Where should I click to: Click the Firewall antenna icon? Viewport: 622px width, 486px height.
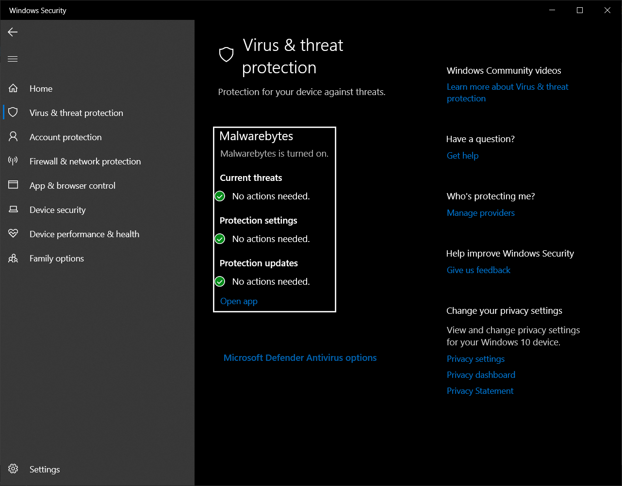coord(13,161)
